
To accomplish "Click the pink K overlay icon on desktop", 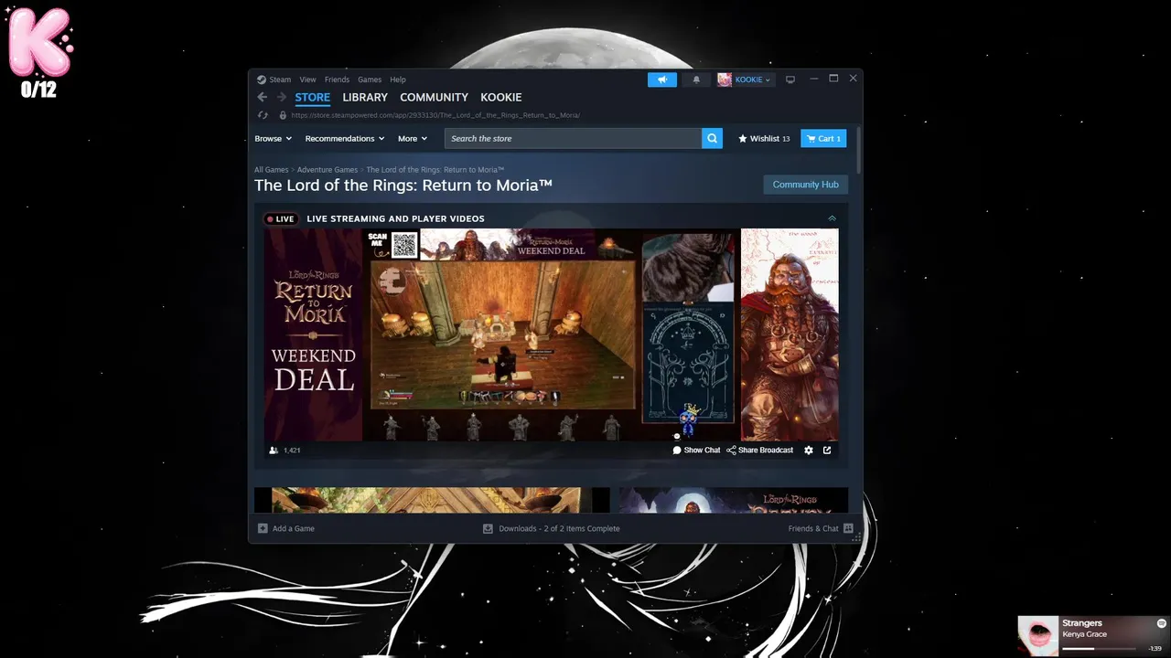I will pyautogui.click(x=39, y=43).
